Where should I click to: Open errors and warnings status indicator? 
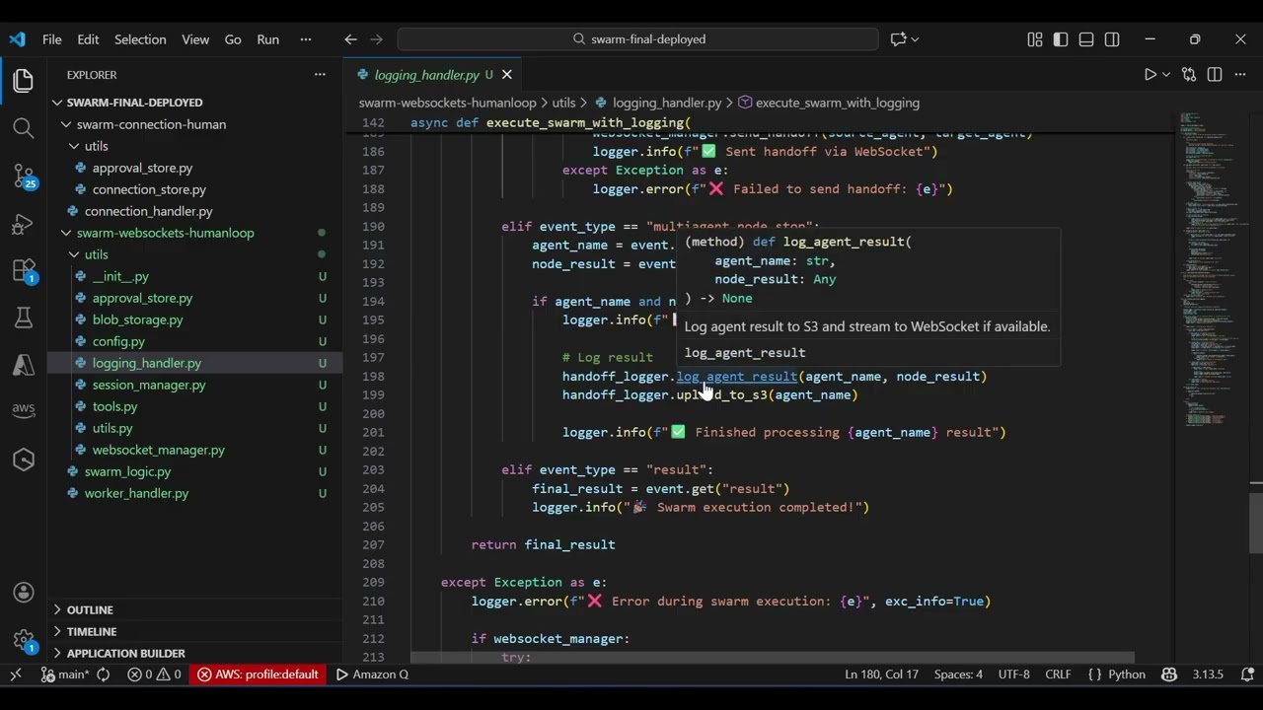[154, 674]
